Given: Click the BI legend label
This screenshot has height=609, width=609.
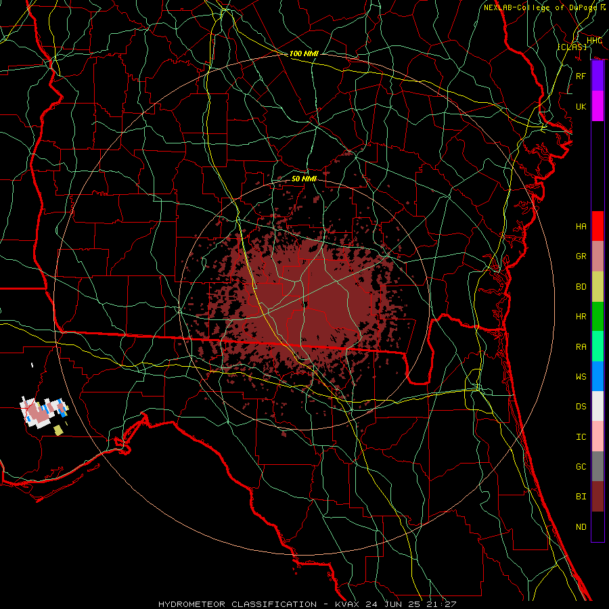Looking at the screenshot, I should [x=581, y=497].
